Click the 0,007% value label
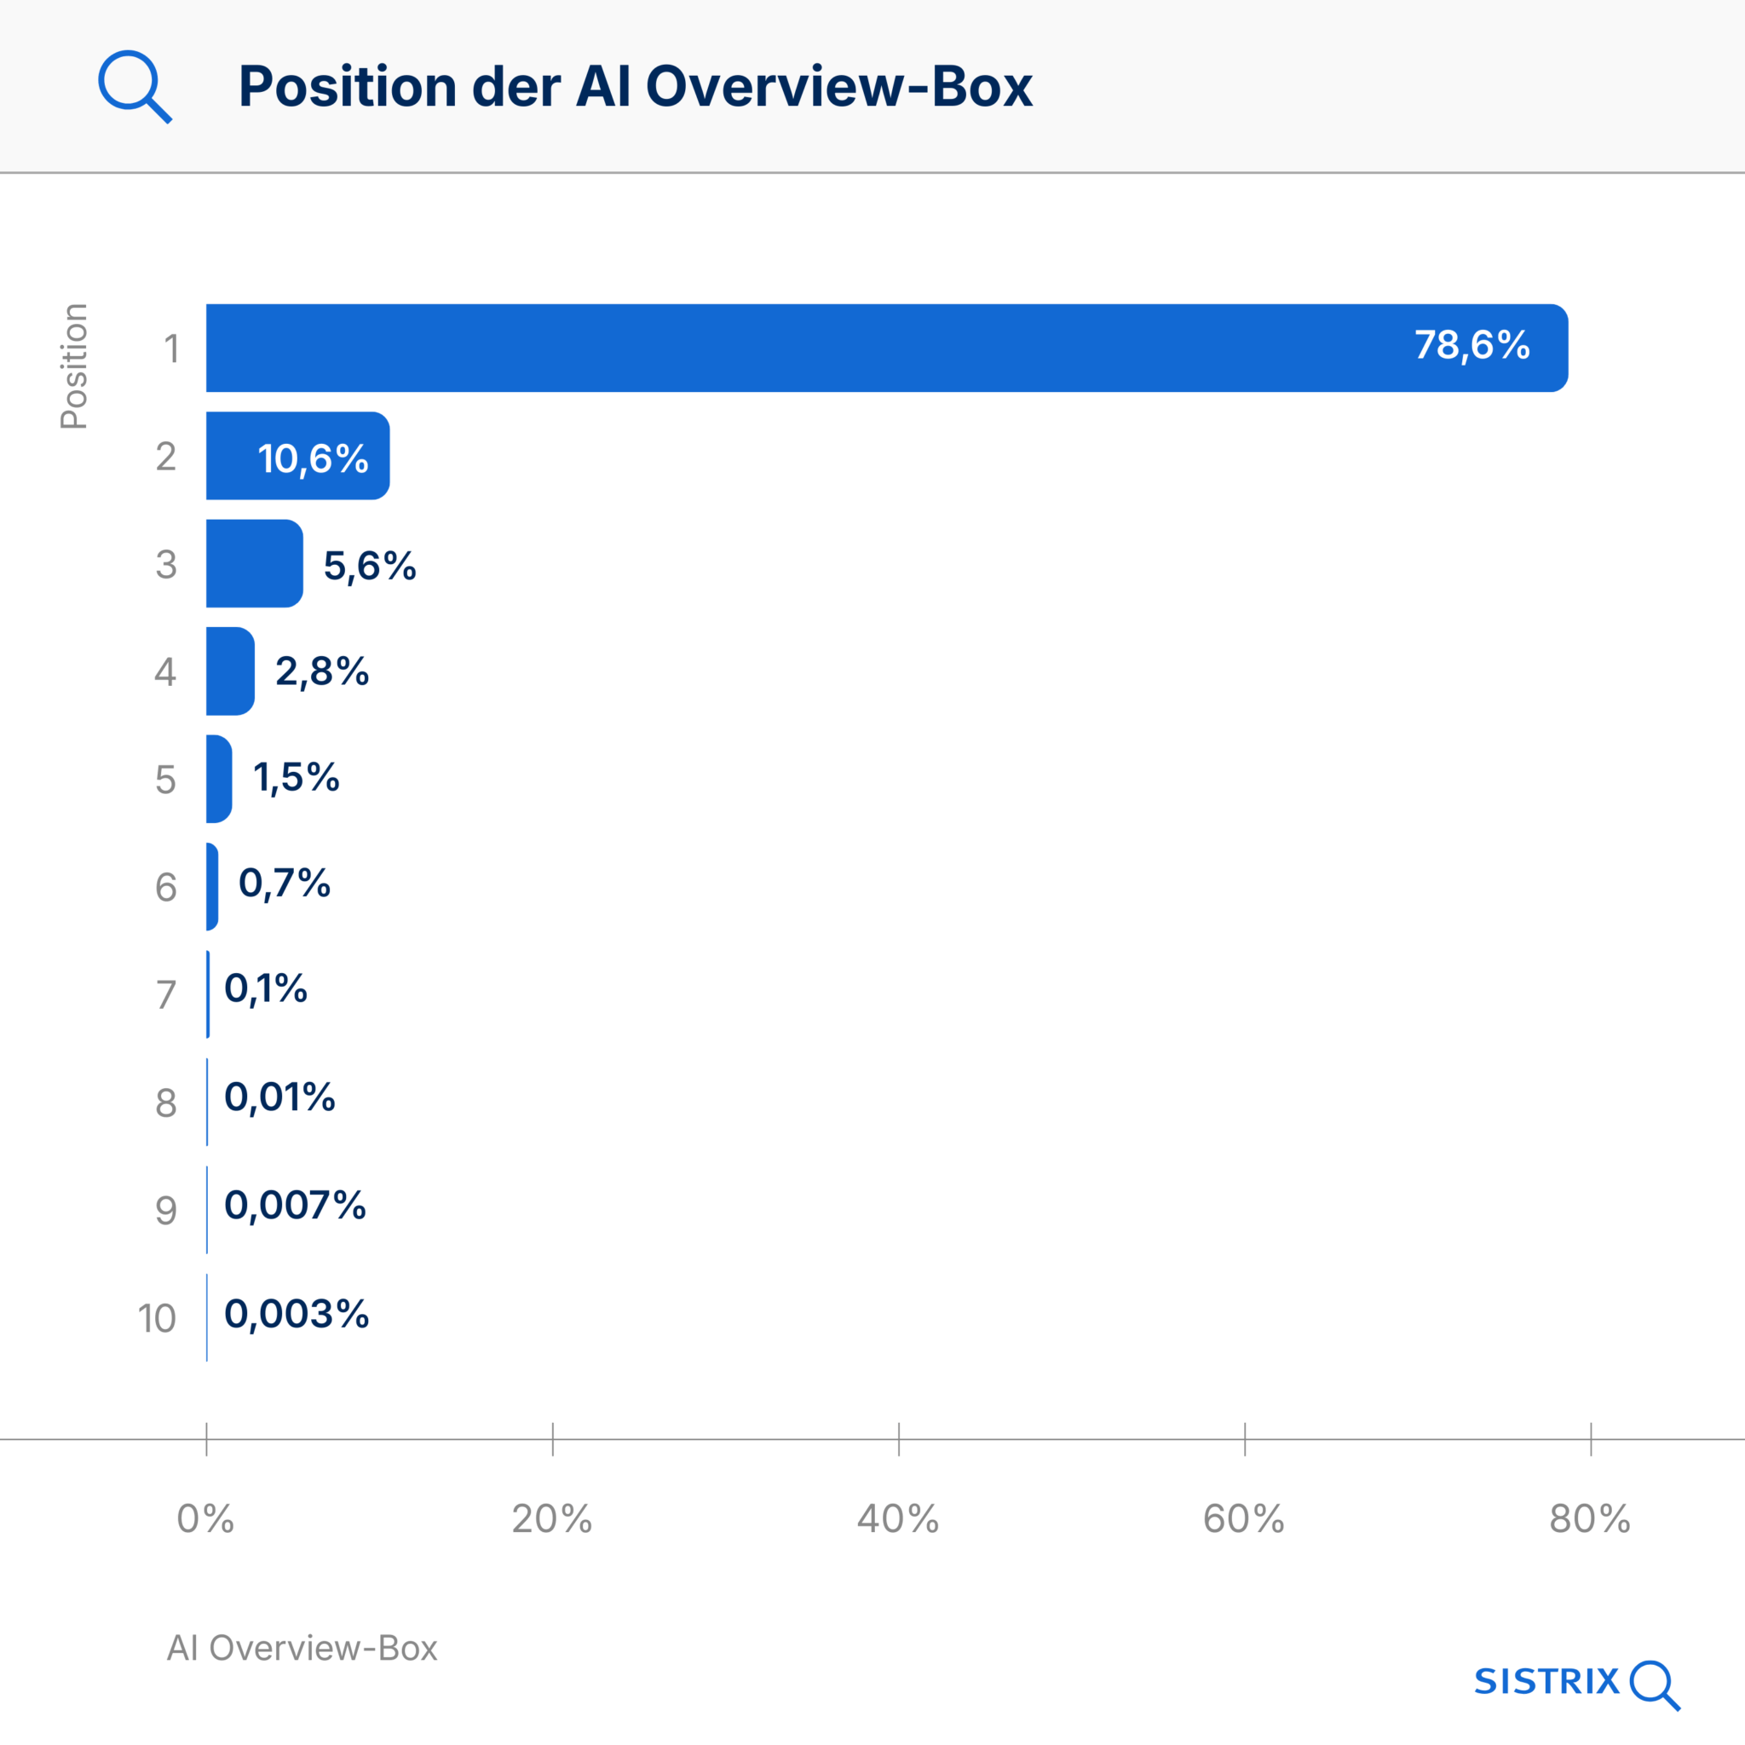1745x1745 pixels. pos(295,1205)
